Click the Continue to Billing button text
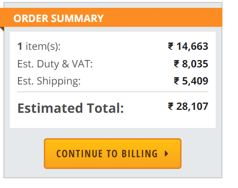Viewport: 238px width, 188px height. (107, 154)
